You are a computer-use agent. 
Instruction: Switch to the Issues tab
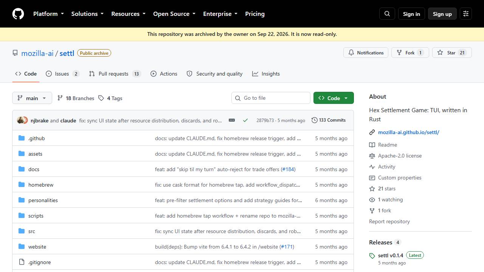62,74
